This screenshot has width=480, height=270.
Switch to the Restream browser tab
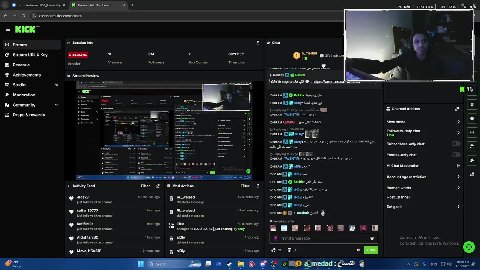coord(37,5)
